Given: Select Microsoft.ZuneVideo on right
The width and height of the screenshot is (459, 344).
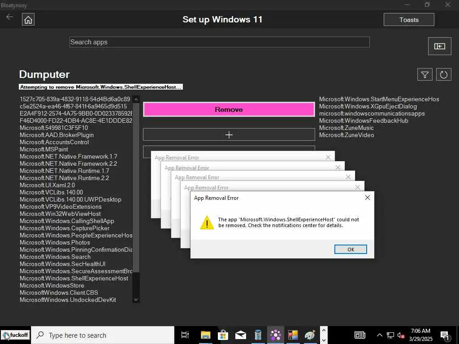Looking at the screenshot, I should point(346,135).
